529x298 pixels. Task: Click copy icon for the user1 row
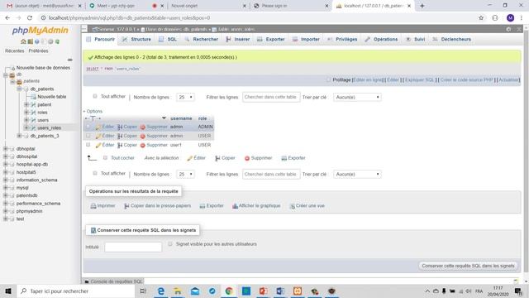tap(120, 145)
